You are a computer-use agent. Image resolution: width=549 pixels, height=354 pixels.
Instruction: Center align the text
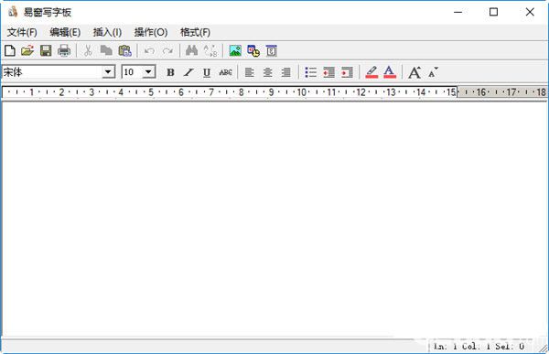(x=268, y=72)
